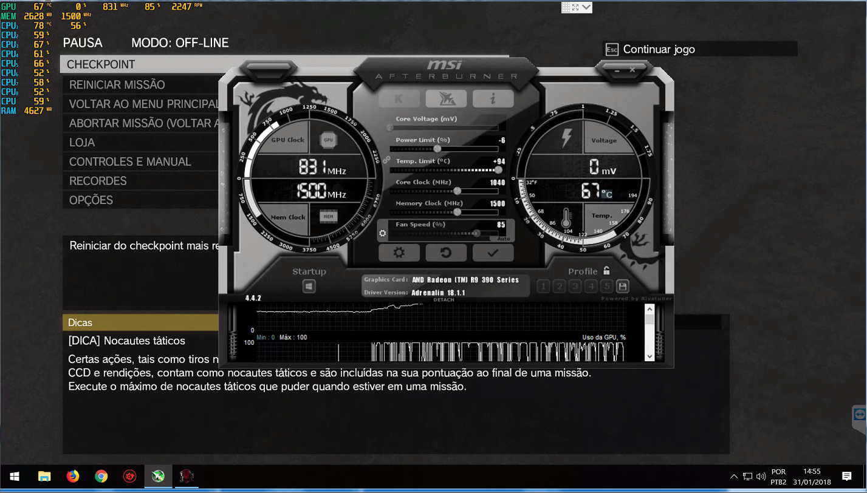Image resolution: width=867 pixels, height=493 pixels.
Task: Click the Power Limit value -6
Action: click(x=501, y=140)
